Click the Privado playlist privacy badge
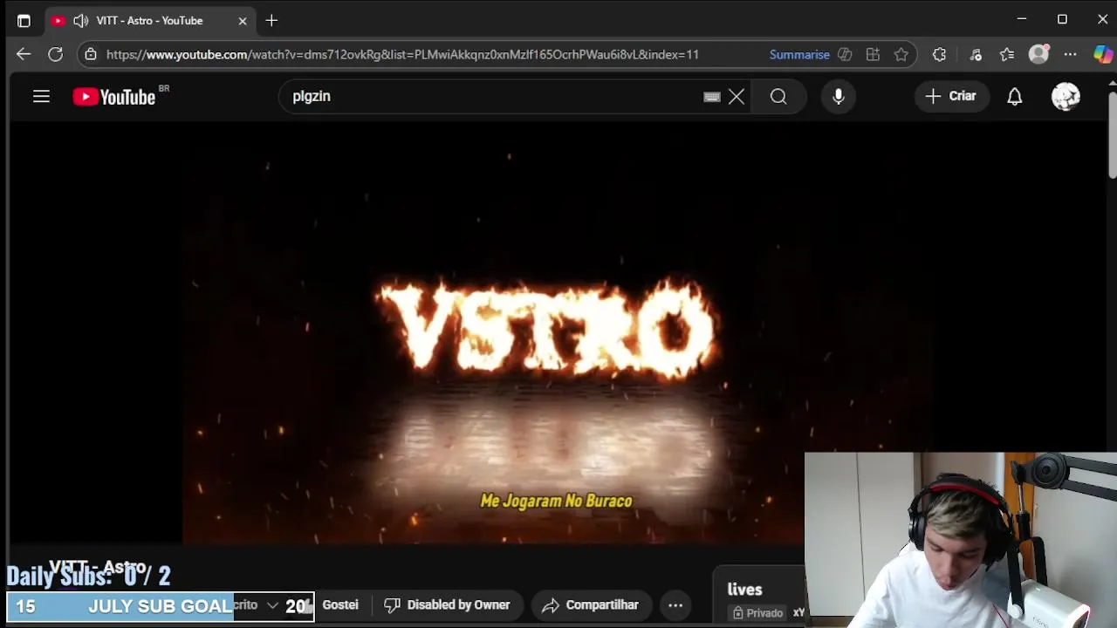 757,613
